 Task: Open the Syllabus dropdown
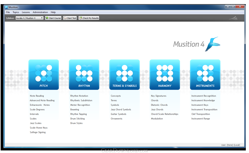coord(29,18)
